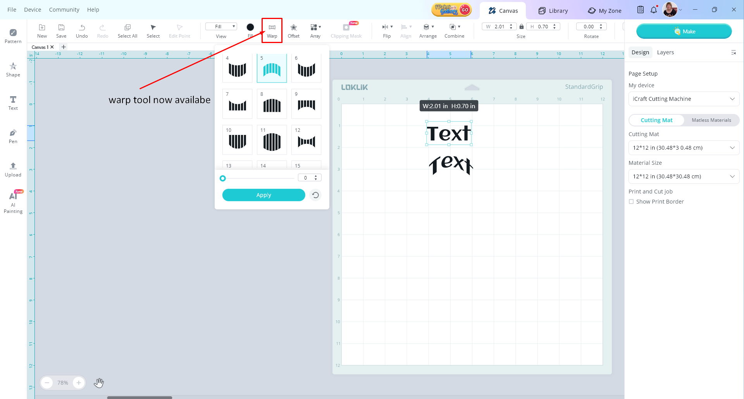
Task: Open the AI Painting tool
Action: click(13, 202)
